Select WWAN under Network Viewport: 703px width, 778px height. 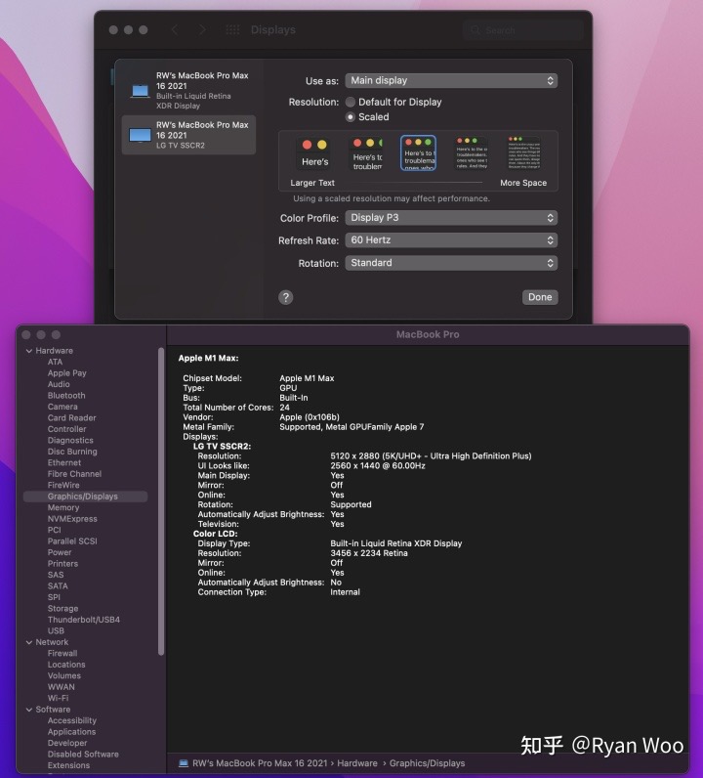point(61,687)
